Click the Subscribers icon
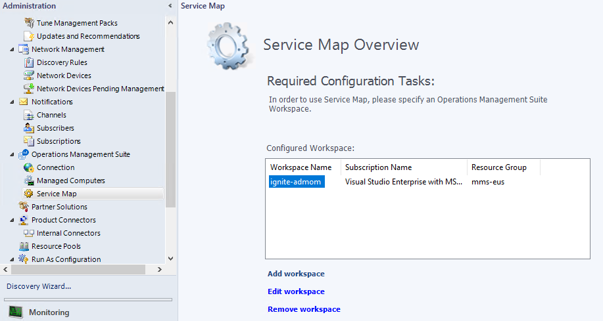The height and width of the screenshot is (321, 603). [x=29, y=128]
